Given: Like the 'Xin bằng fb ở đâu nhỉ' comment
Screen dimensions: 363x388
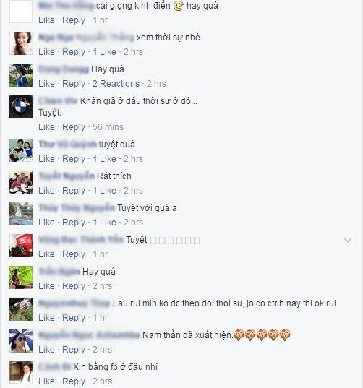Looking at the screenshot, I should tap(46, 381).
